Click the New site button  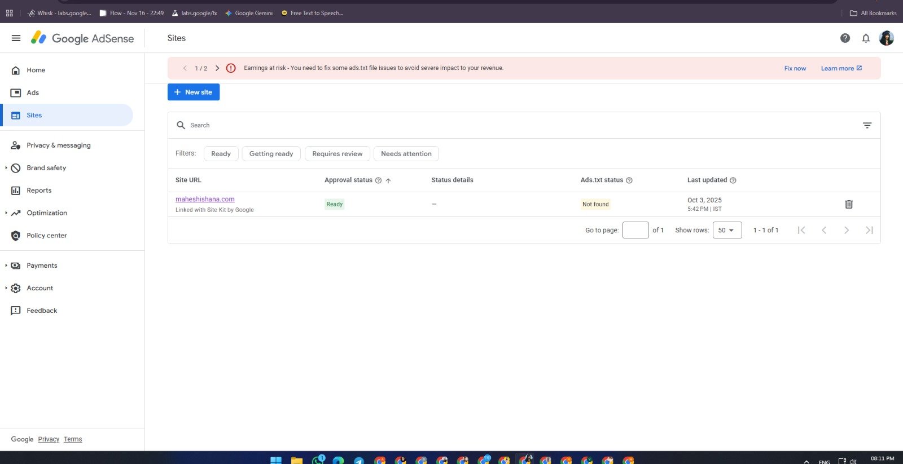click(x=194, y=92)
